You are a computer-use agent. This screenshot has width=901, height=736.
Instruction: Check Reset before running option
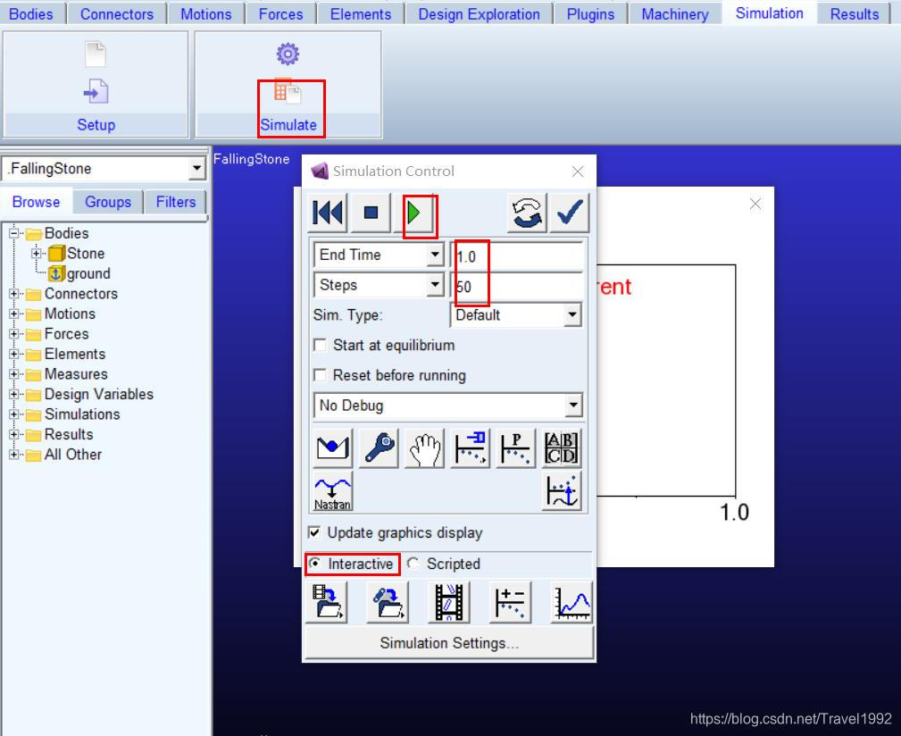[x=320, y=375]
